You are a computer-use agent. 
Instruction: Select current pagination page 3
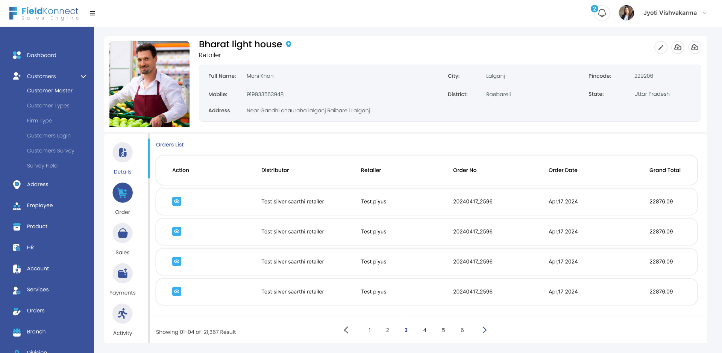click(x=406, y=330)
